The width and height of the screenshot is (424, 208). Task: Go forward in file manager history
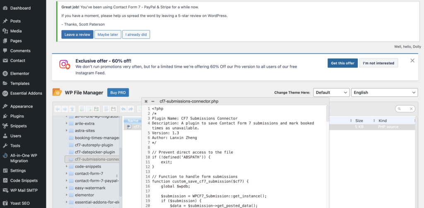coord(65,109)
